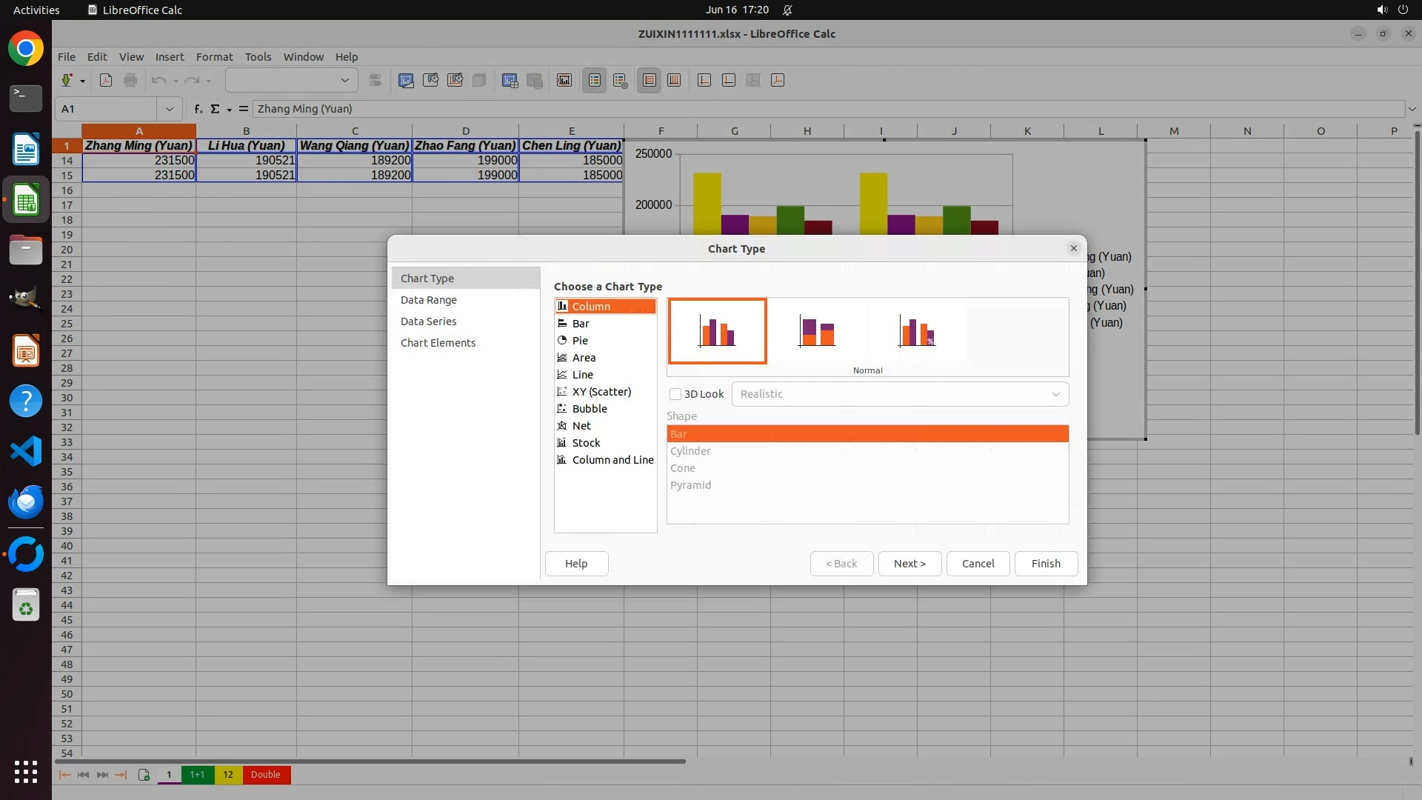The height and width of the screenshot is (800, 1422).
Task: Open Thunderbird from the dock
Action: [26, 501]
